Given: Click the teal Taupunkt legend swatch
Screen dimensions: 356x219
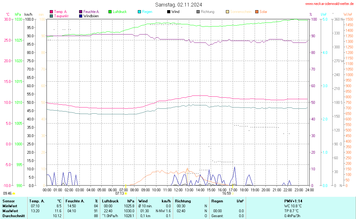Looking at the screenshot, I should [x=51, y=16].
